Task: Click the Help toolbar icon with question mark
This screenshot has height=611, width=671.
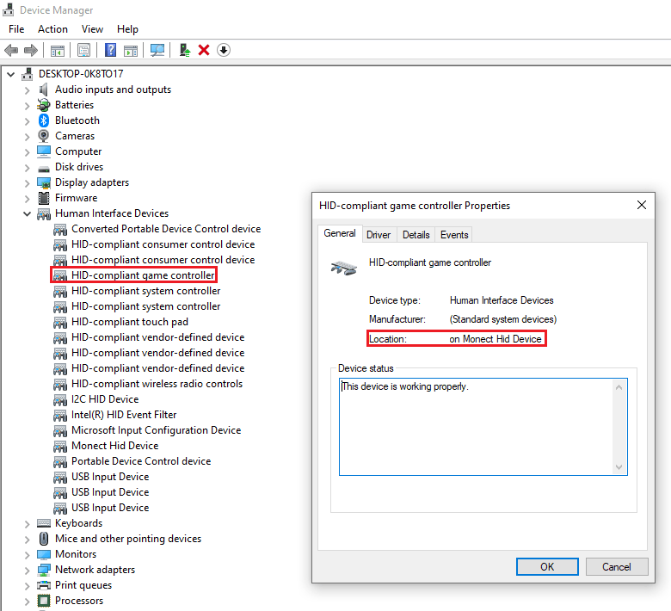Action: click(x=110, y=50)
